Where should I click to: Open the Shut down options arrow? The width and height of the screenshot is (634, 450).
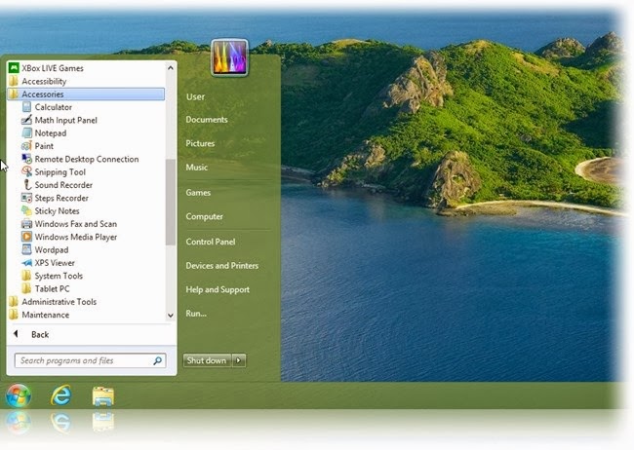point(239,360)
